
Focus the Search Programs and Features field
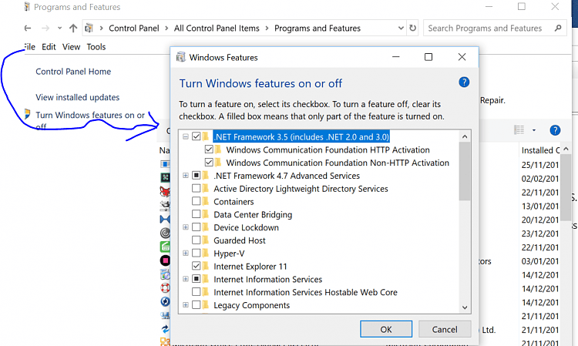[495, 28]
